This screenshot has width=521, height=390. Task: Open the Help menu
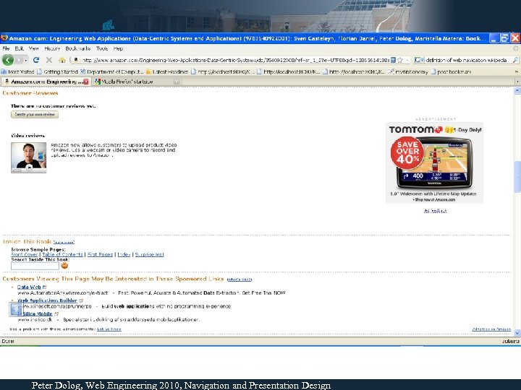tap(118, 48)
